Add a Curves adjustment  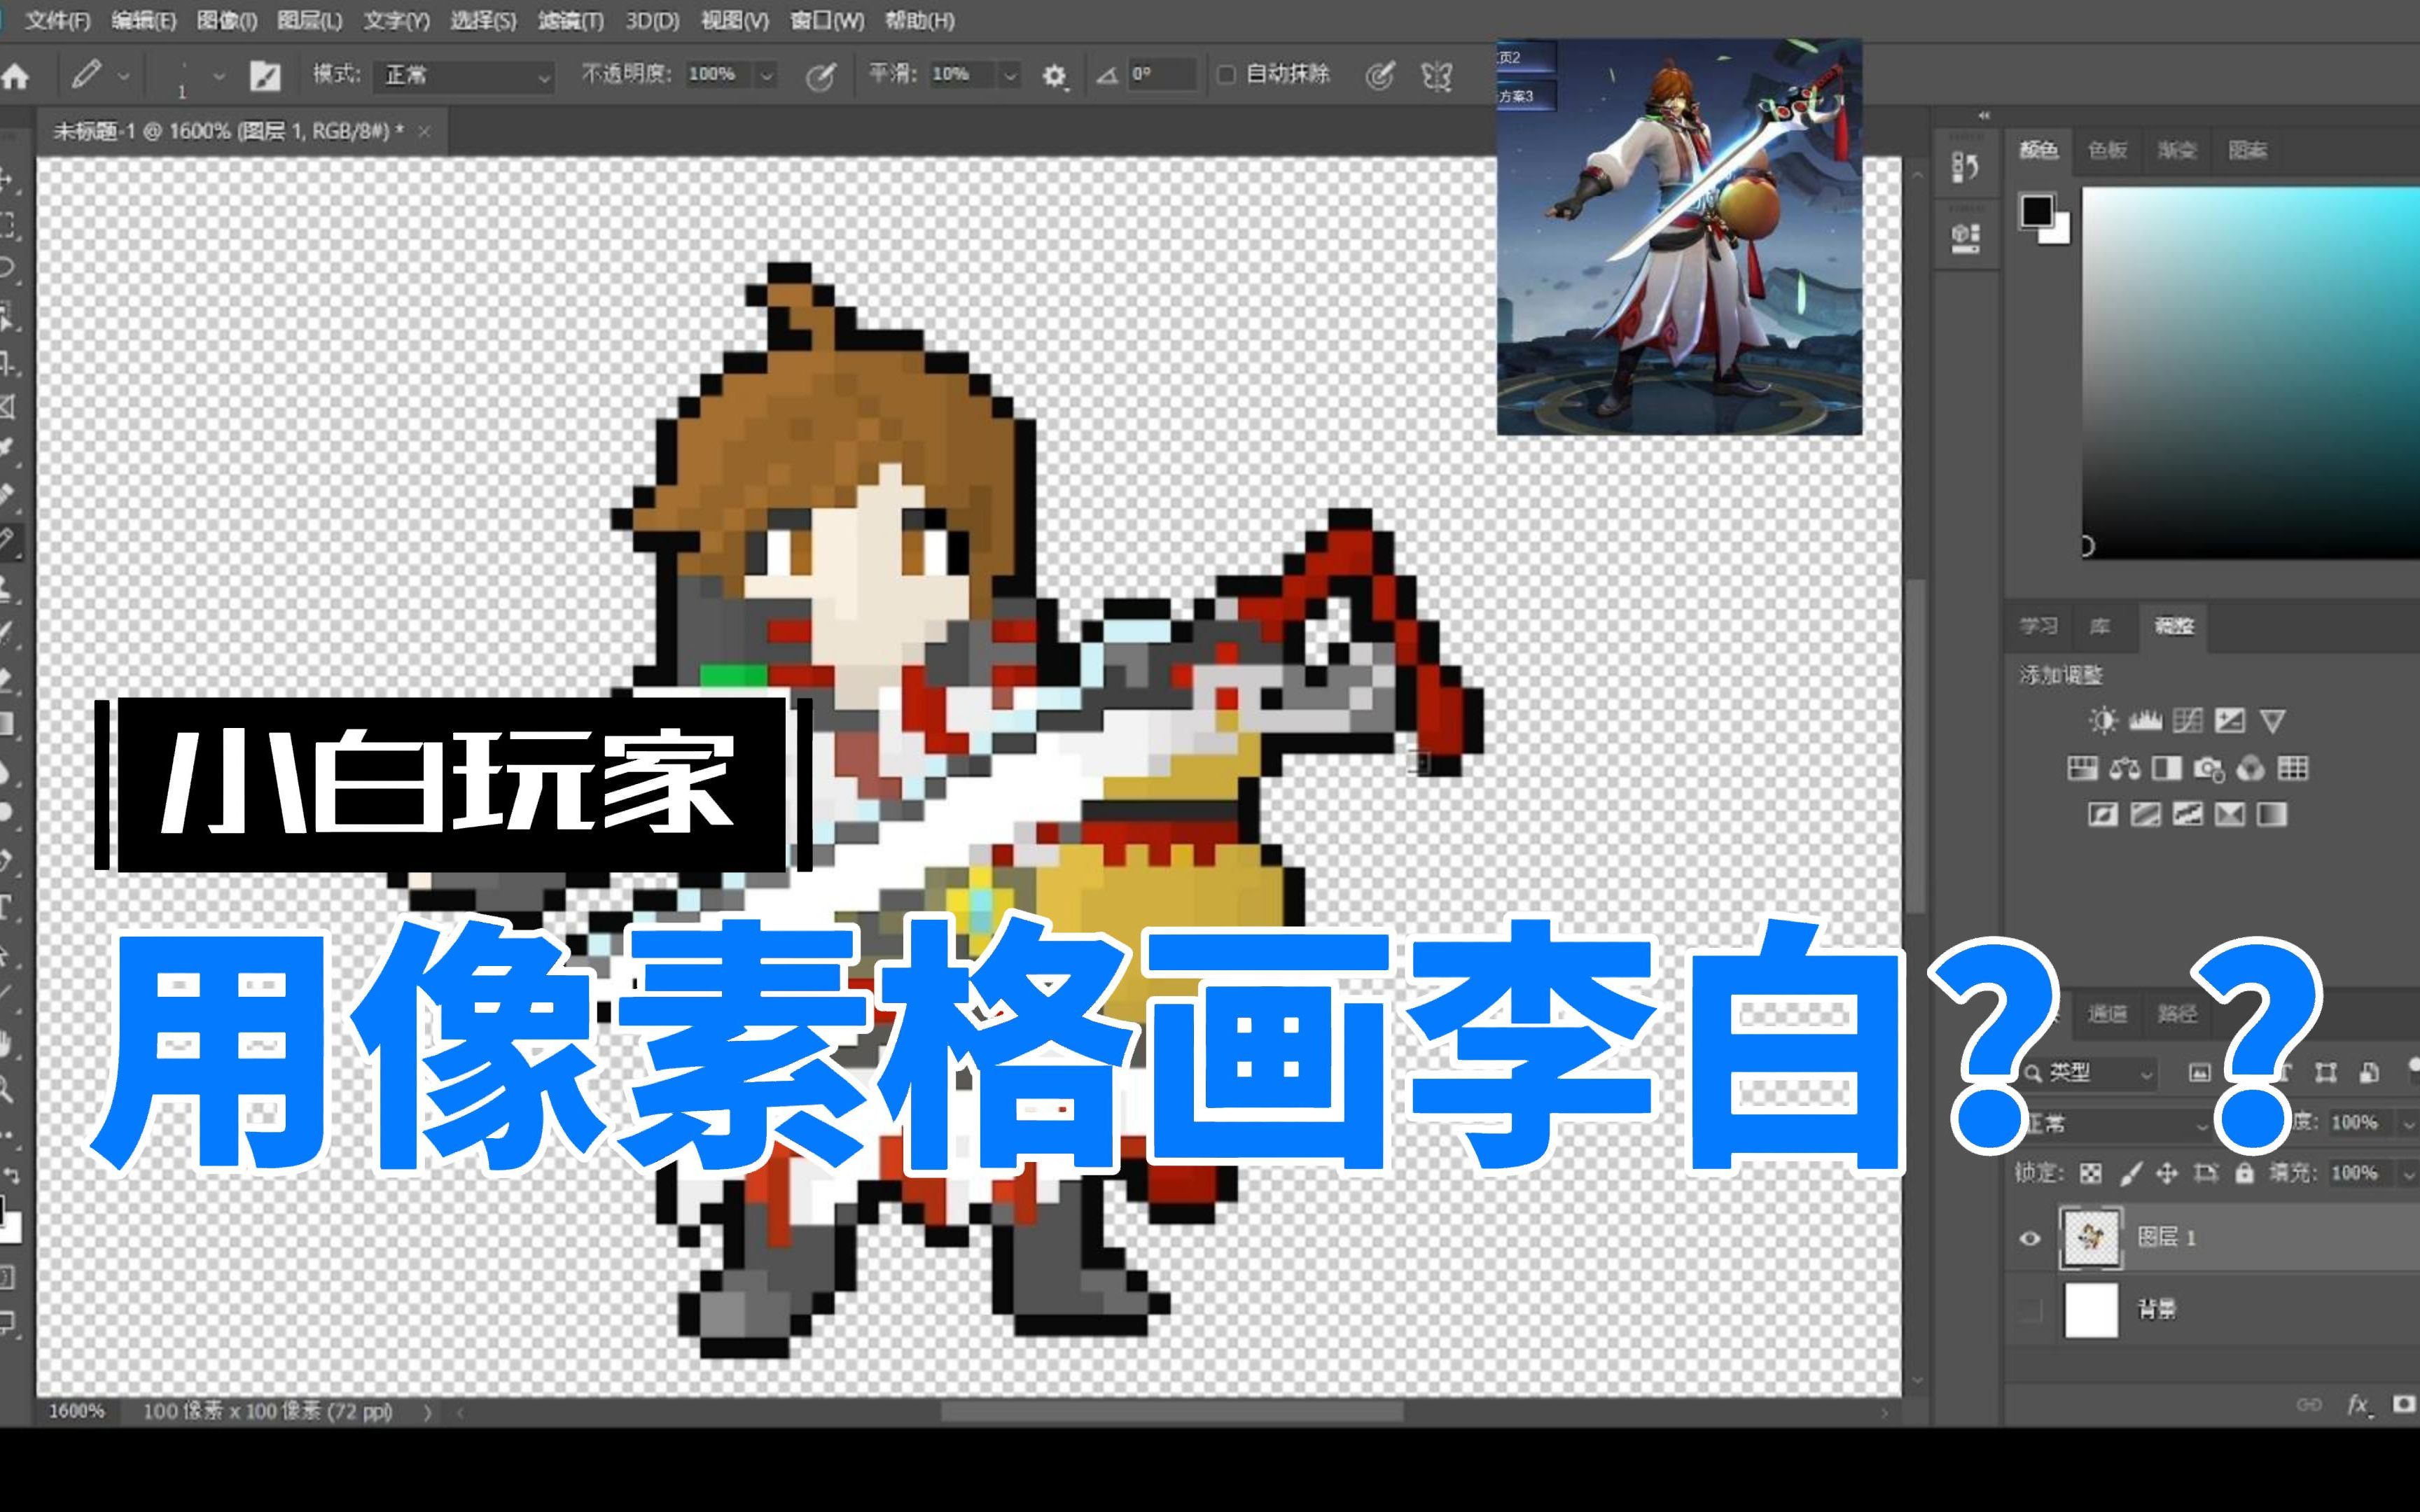(2189, 720)
